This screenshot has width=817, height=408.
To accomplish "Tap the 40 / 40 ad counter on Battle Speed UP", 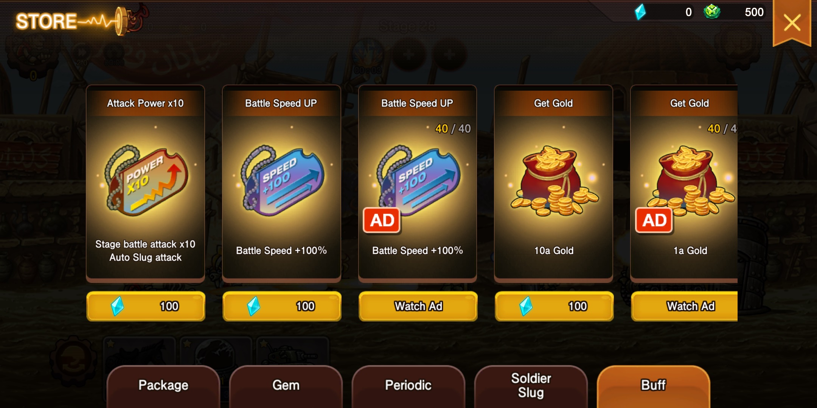I will point(453,129).
